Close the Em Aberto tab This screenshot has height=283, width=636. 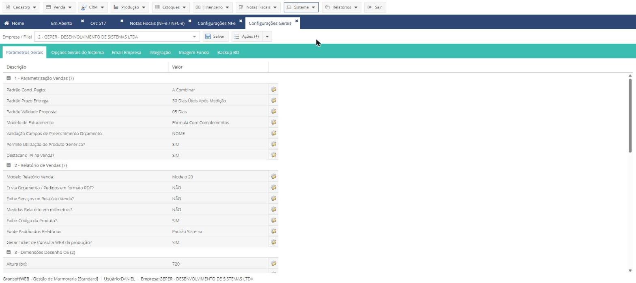tap(82, 21)
